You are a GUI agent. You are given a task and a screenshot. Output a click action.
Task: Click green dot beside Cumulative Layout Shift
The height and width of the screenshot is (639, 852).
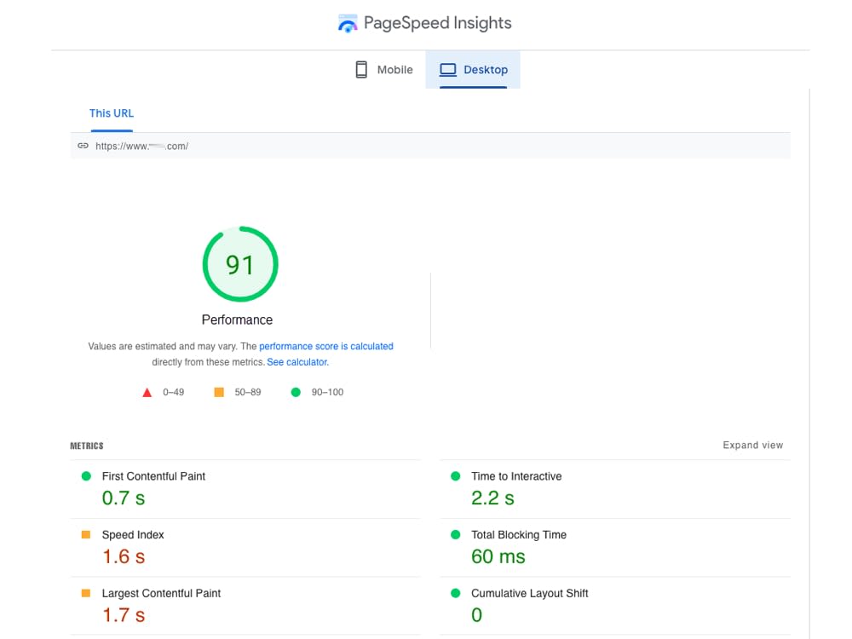click(455, 593)
